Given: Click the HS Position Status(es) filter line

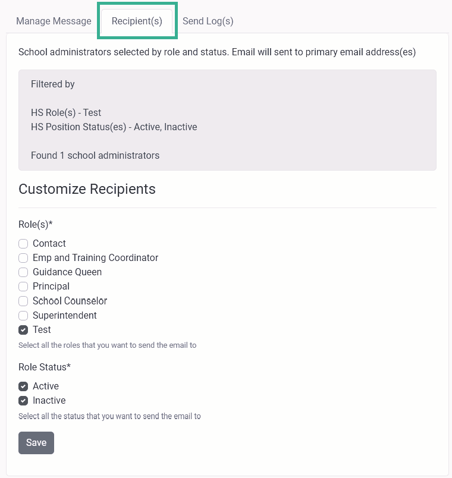Looking at the screenshot, I should point(114,127).
